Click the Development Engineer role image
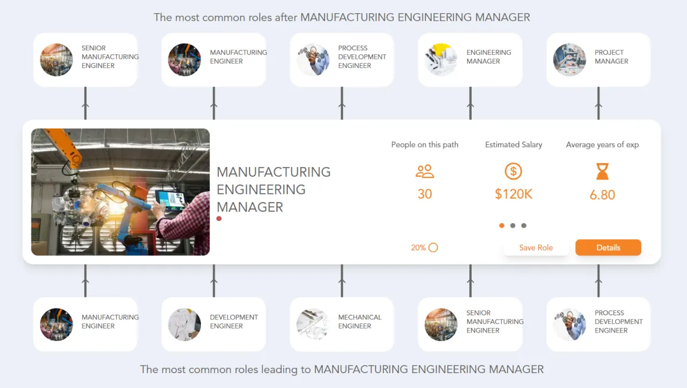This screenshot has height=388, width=687. pyautogui.click(x=185, y=324)
